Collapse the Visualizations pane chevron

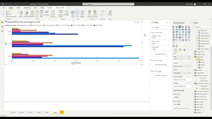pos(190,22)
